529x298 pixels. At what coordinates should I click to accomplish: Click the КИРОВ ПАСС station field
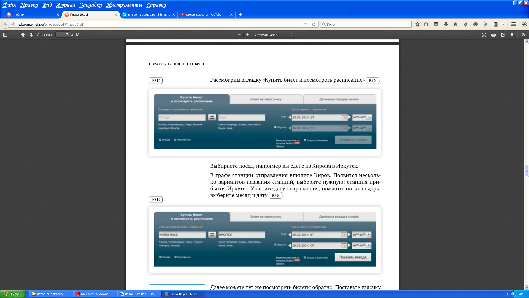tap(182, 235)
